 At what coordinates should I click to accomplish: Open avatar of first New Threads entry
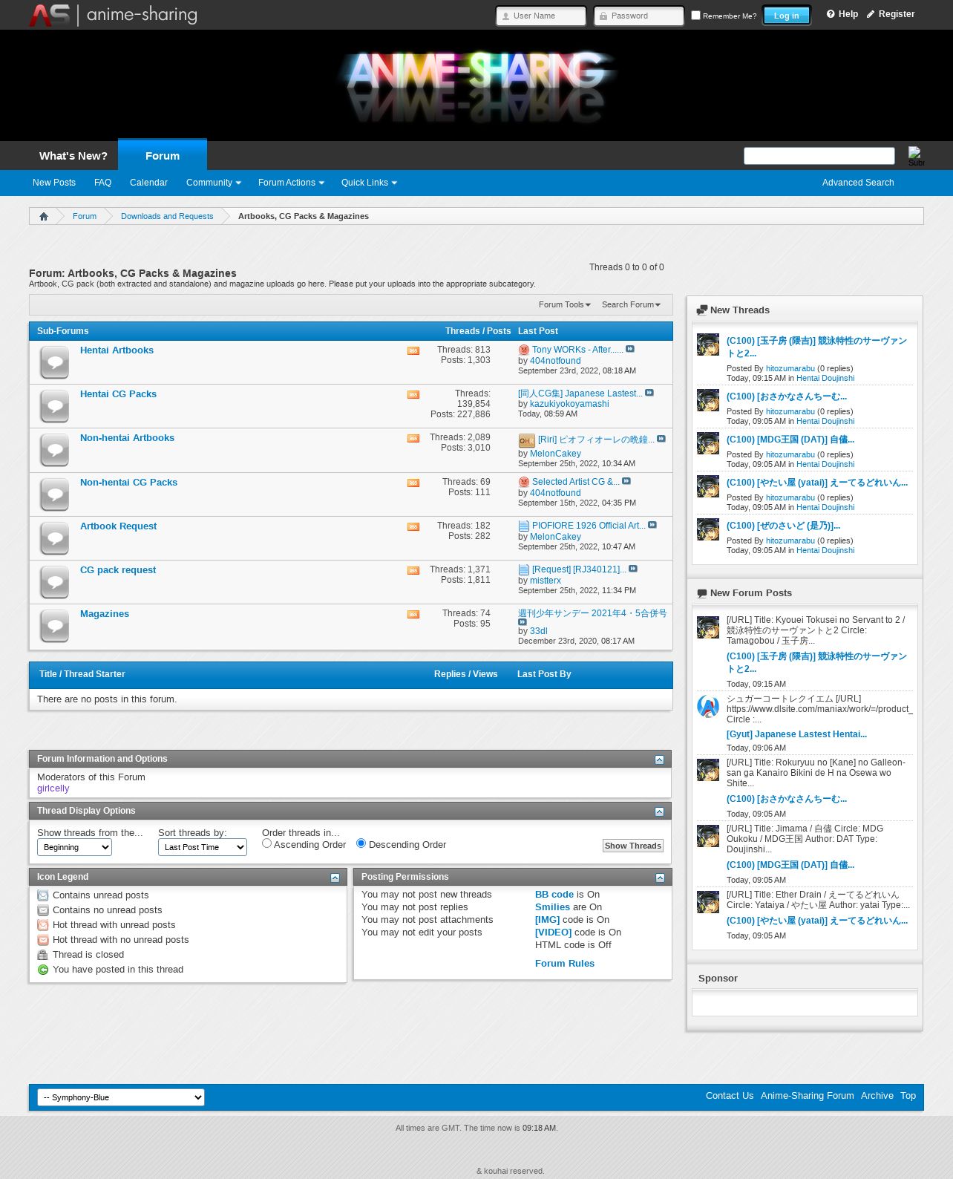708,344
